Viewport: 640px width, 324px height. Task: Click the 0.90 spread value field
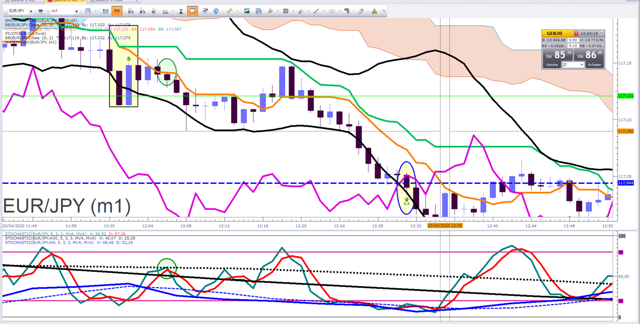(x=573, y=40)
